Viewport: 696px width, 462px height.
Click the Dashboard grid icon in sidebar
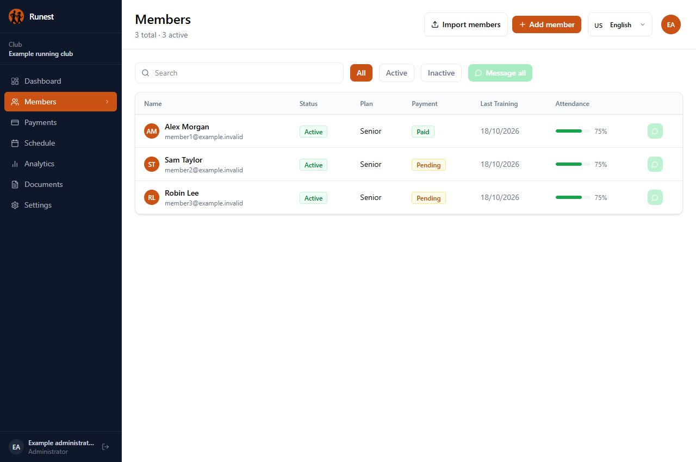click(15, 81)
